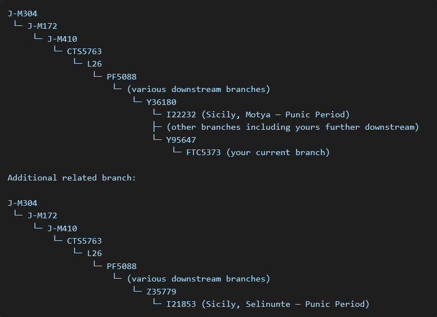This screenshot has height=317, width=437.
Task: Click FTC5373 your current branch
Action: [258, 152]
